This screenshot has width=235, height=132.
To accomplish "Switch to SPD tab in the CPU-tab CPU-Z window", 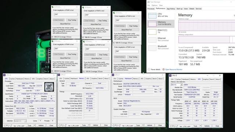I will (x=33, y=79).
